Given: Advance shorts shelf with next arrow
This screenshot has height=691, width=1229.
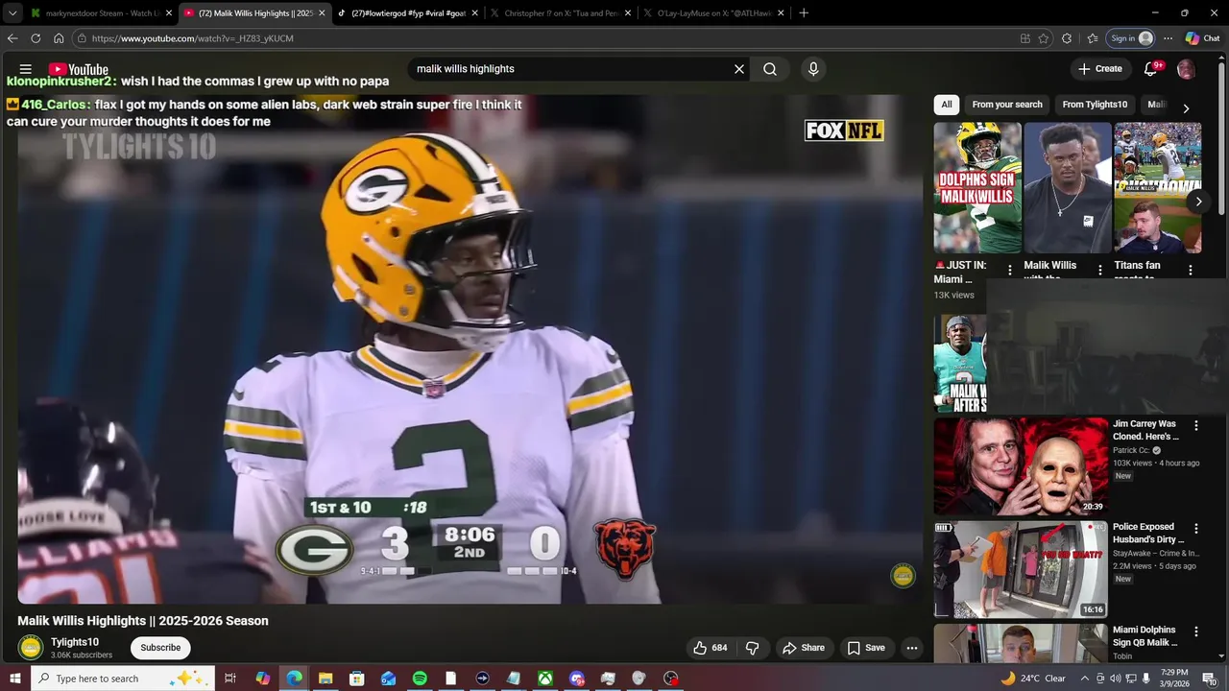Looking at the screenshot, I should (x=1197, y=202).
